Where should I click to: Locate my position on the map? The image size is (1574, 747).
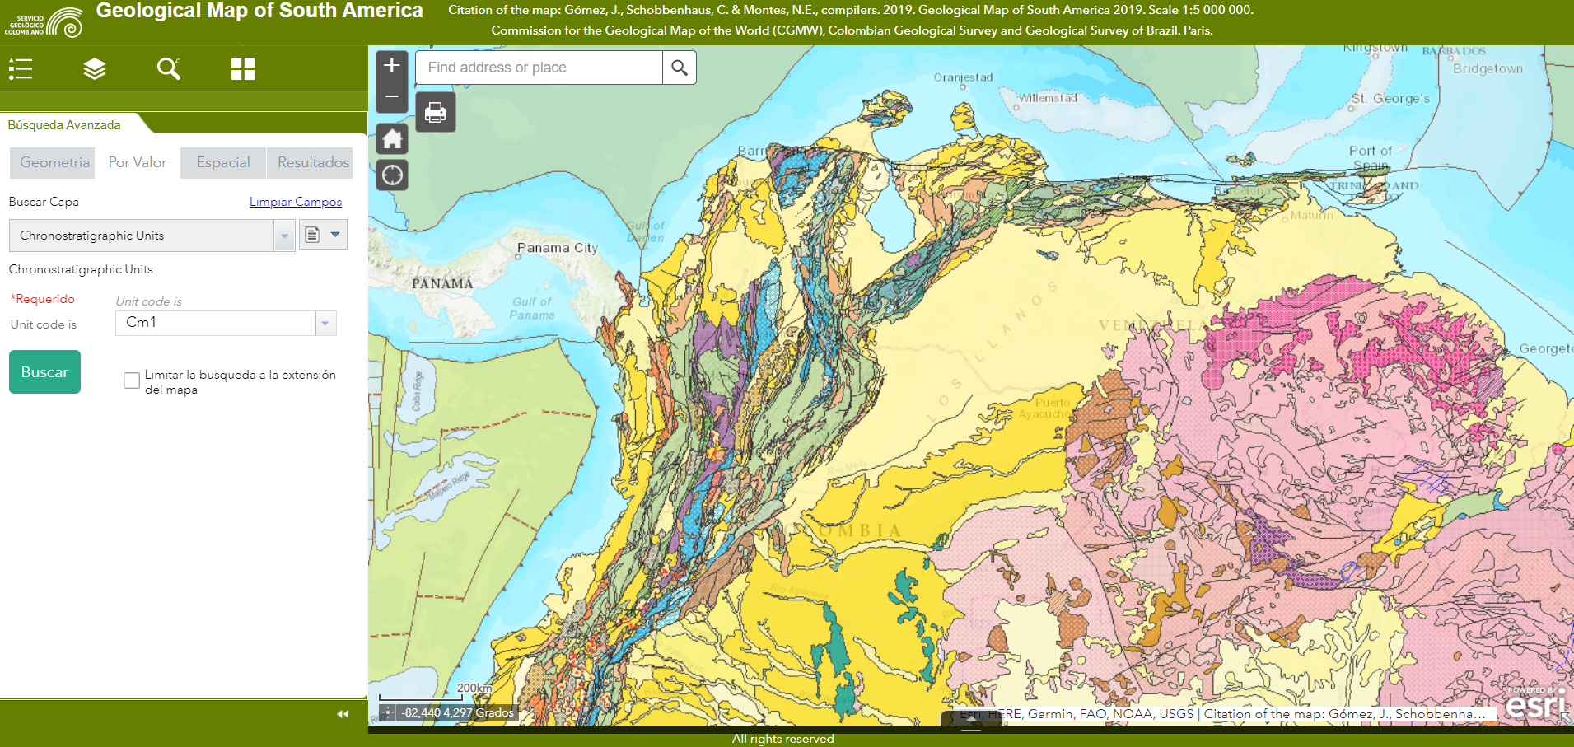pos(392,175)
